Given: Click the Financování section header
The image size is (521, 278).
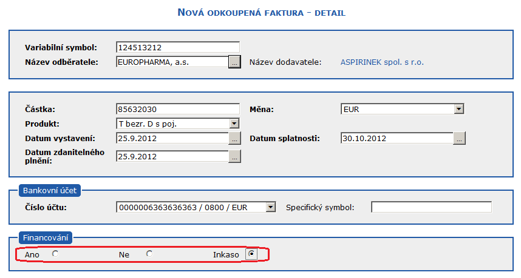Looking at the screenshot, I should 46,237.
